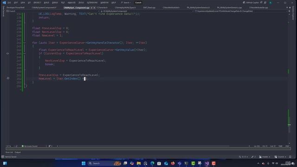Screen dimensions: 297x167
Task: Open the document tabs overflow dropdown
Action: coord(287,7)
